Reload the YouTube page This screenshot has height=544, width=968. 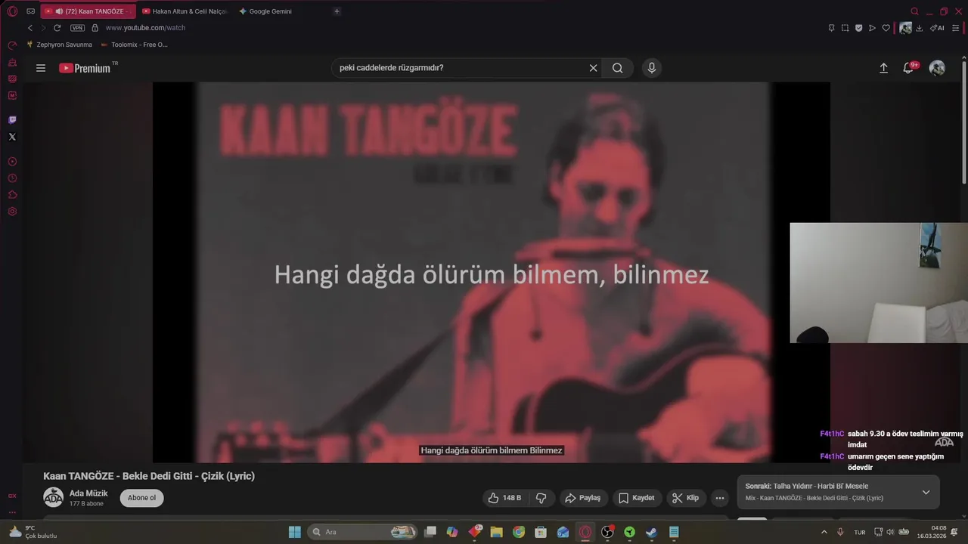[57, 28]
